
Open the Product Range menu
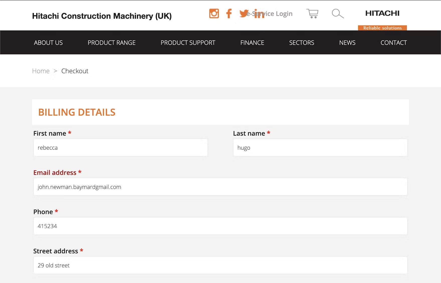(x=112, y=43)
